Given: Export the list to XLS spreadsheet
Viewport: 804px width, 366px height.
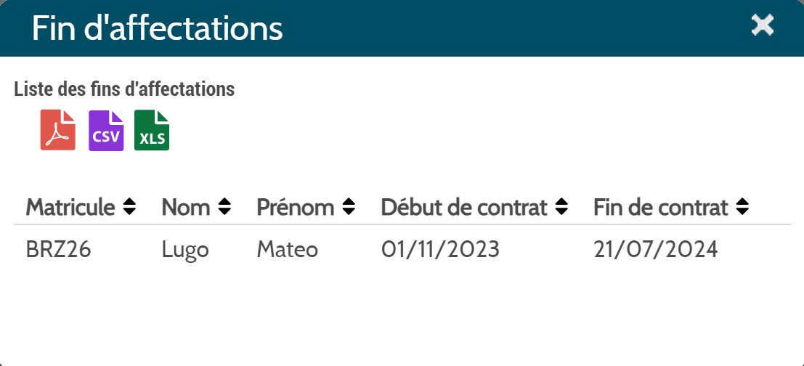Looking at the screenshot, I should [152, 130].
